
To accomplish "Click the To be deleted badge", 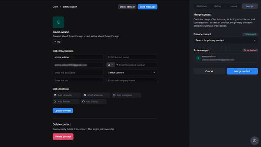I will click(250, 50).
